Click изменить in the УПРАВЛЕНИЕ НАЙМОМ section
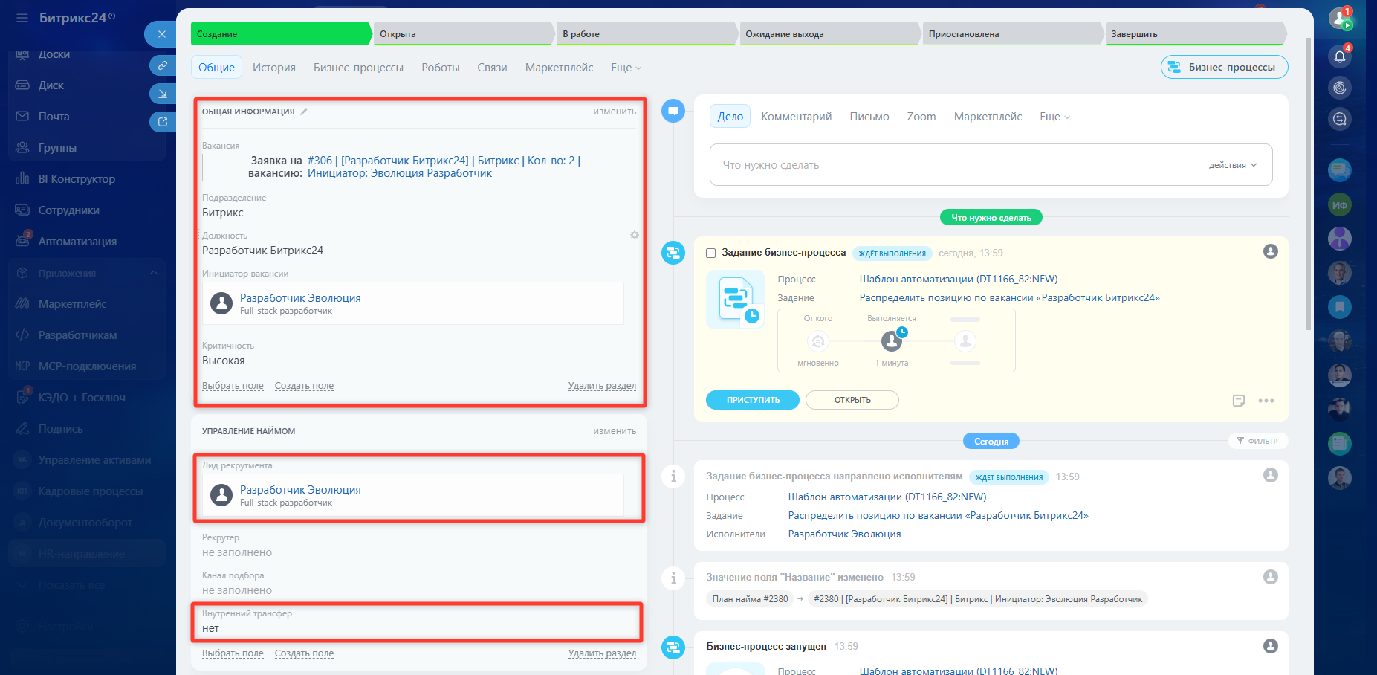The height and width of the screenshot is (675, 1377). (x=615, y=431)
